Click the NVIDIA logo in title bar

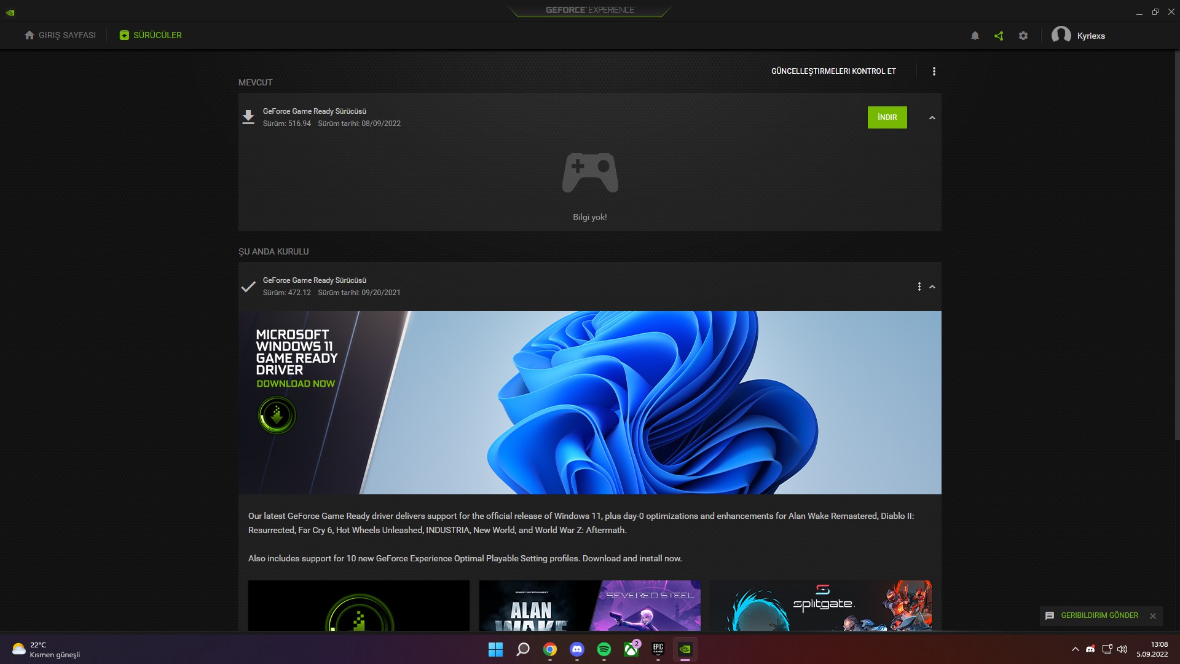pyautogui.click(x=10, y=12)
